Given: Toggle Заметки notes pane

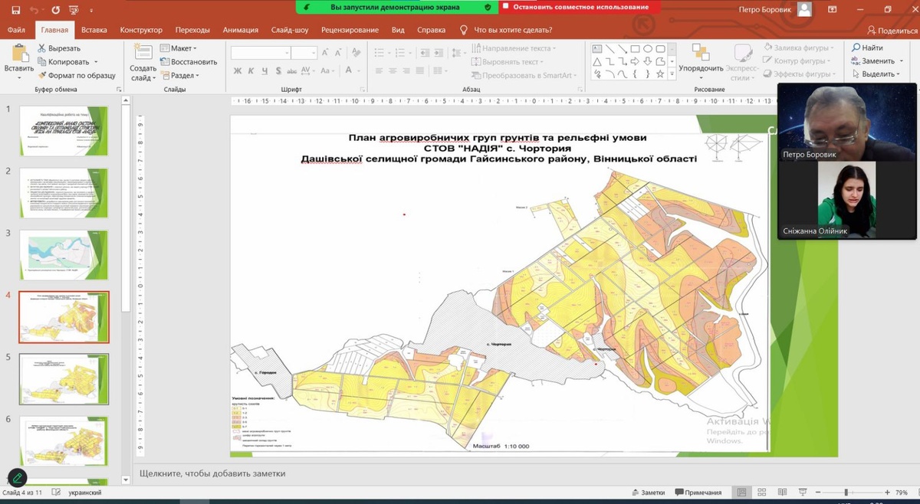Looking at the screenshot, I should [x=648, y=493].
